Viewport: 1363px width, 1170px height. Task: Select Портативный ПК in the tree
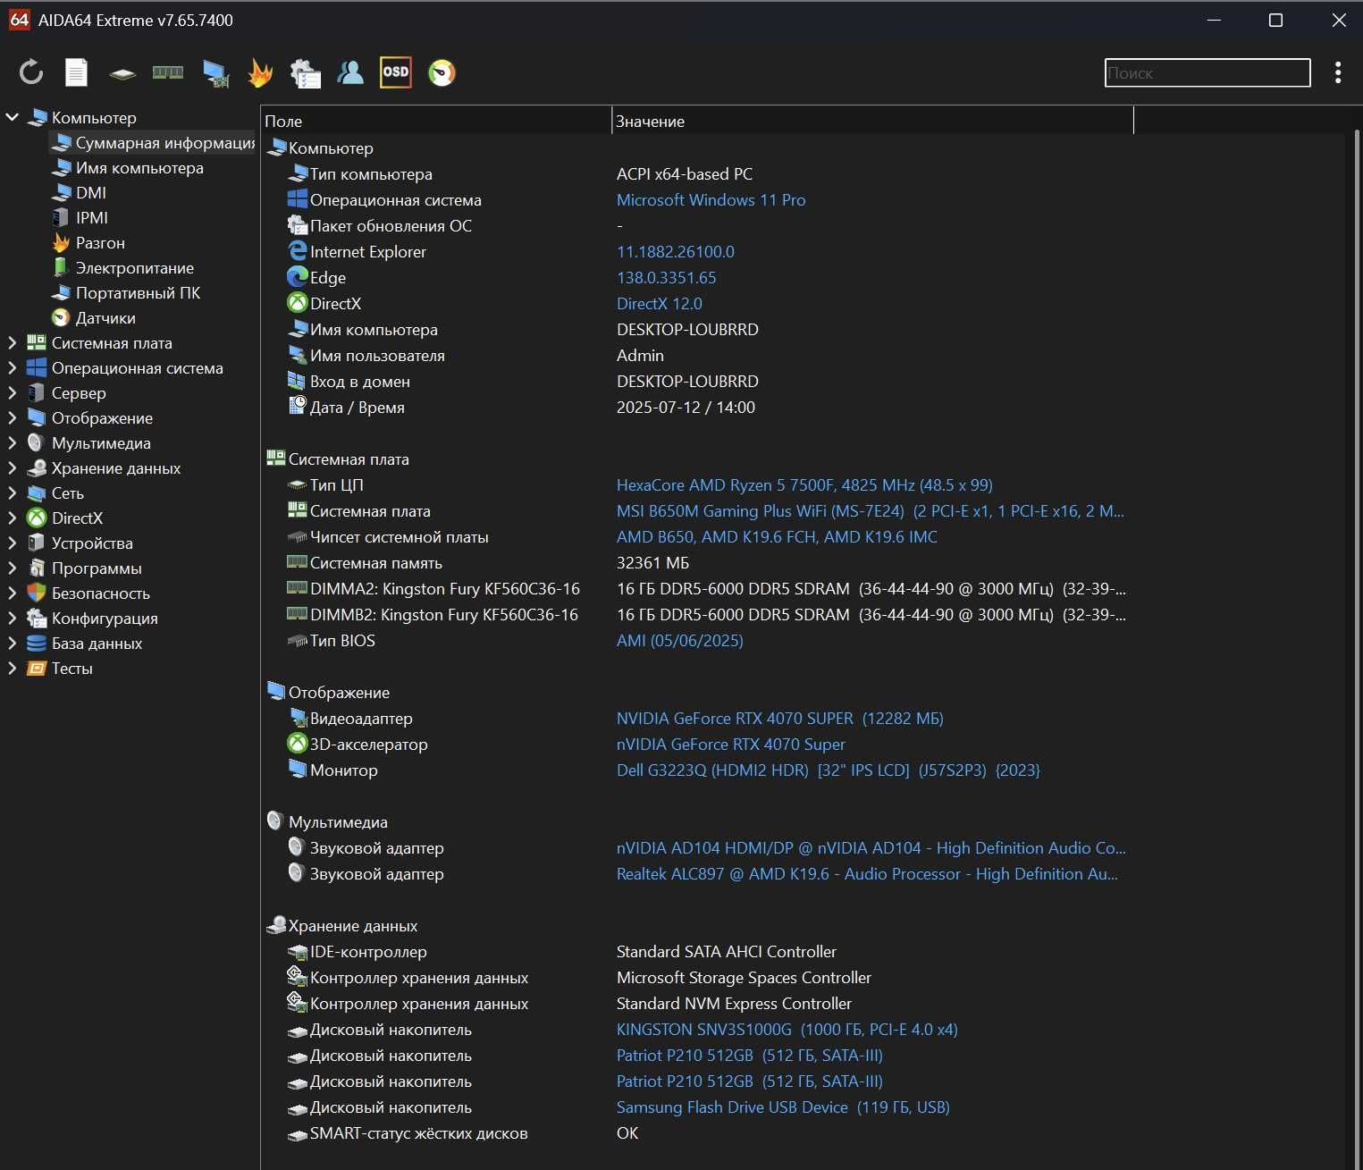[138, 293]
